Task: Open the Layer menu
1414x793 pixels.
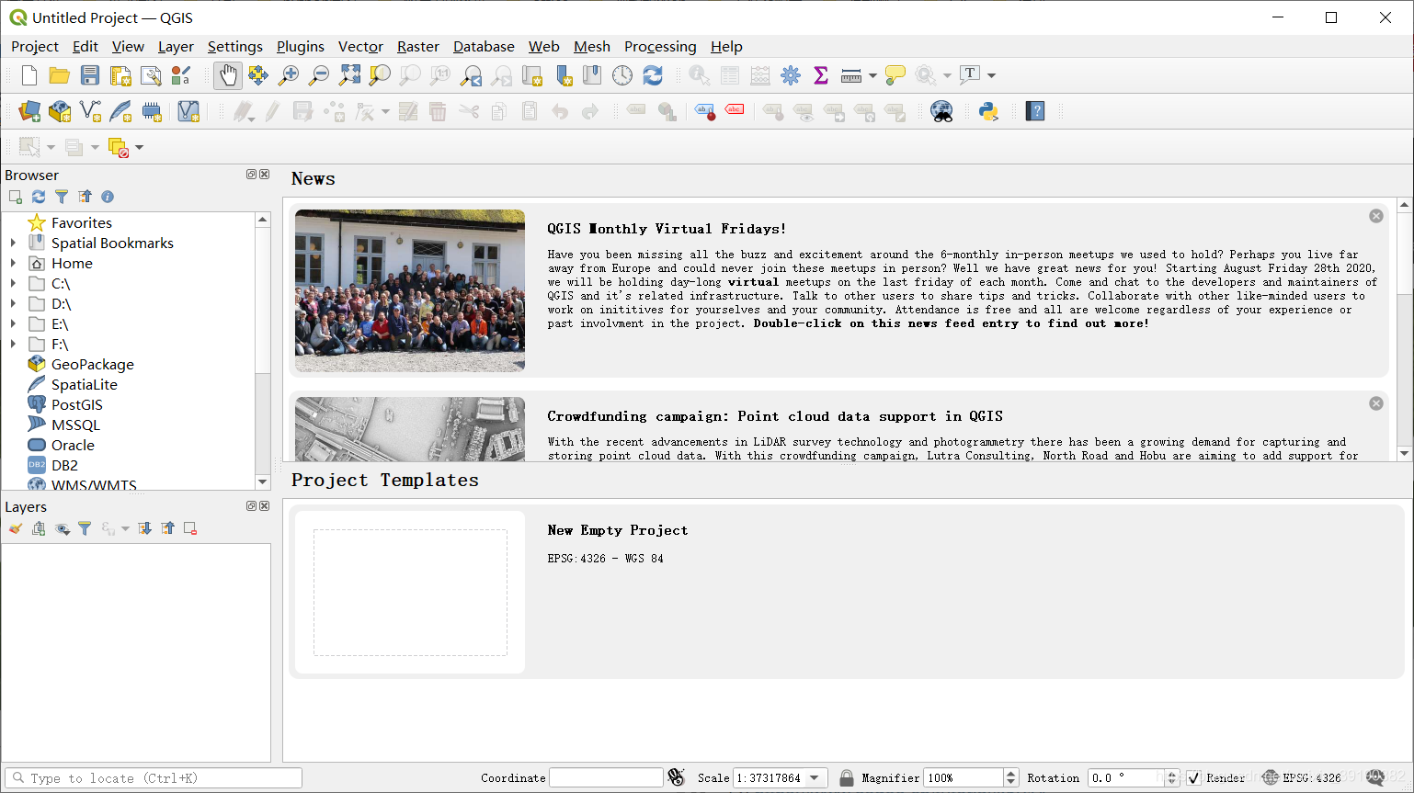Action: pyautogui.click(x=176, y=47)
